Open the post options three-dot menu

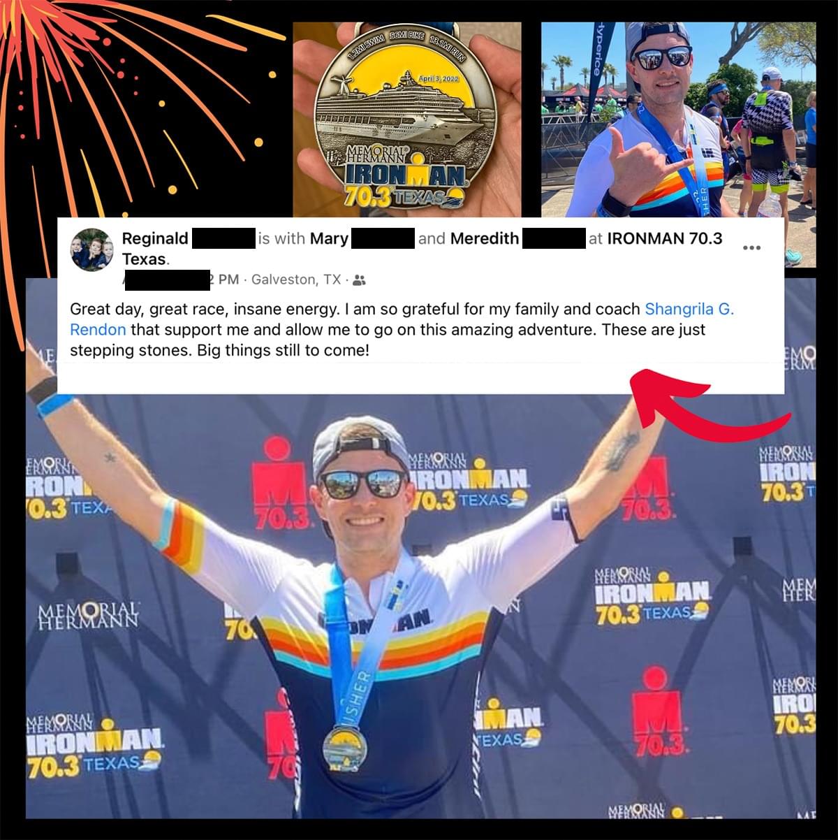pyautogui.click(x=751, y=248)
